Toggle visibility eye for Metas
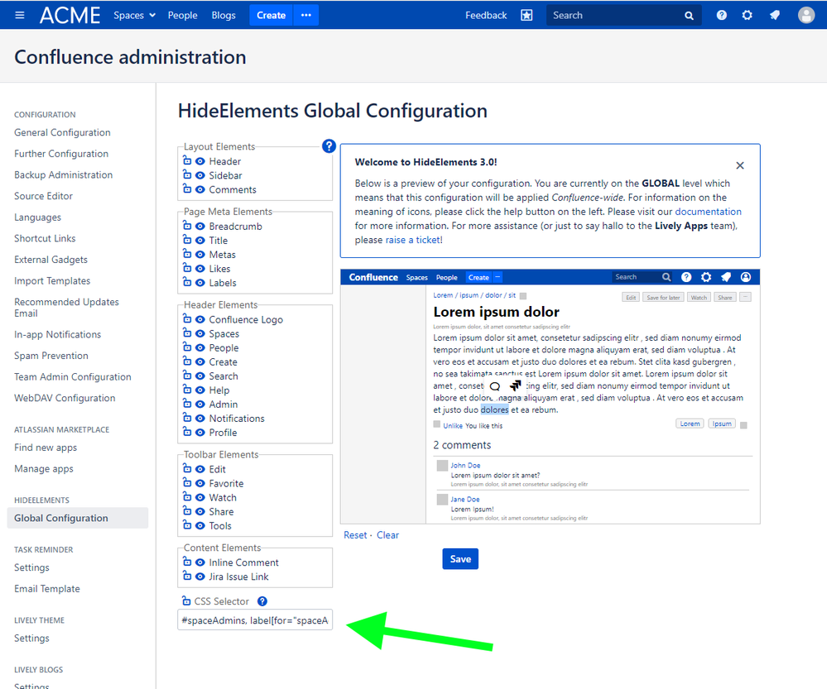827x689 pixels. pyautogui.click(x=200, y=255)
